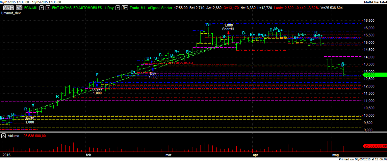
Task: Click the blue Buy marker labeled 1.000
Action: coord(153,69)
